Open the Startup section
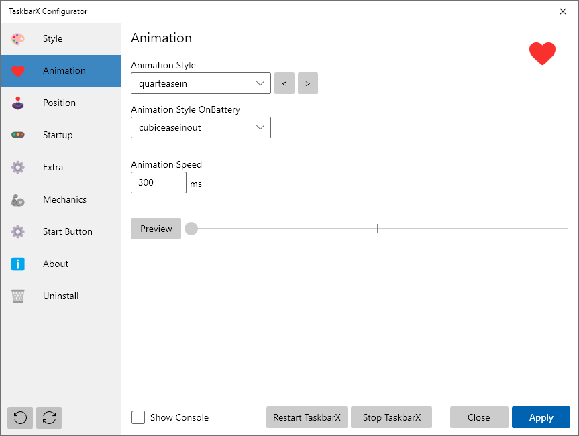This screenshot has height=436, width=579. coord(60,135)
